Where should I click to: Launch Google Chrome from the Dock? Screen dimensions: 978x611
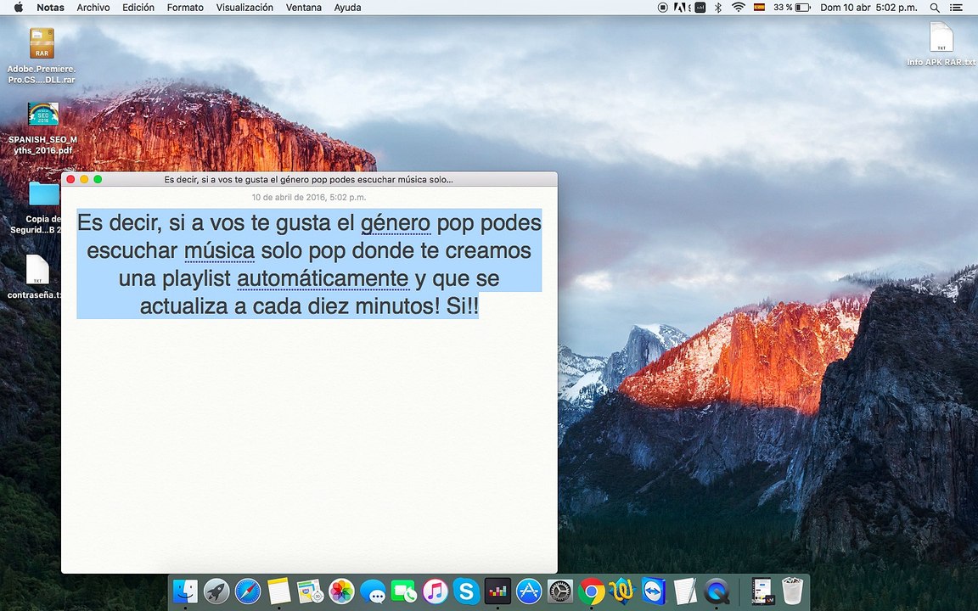tap(591, 591)
